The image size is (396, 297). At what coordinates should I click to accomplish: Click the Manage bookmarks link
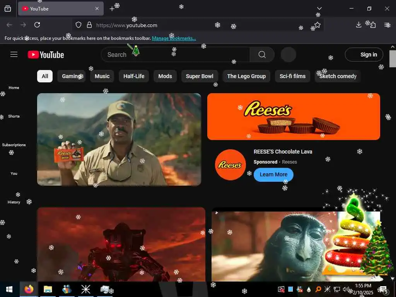174,38
